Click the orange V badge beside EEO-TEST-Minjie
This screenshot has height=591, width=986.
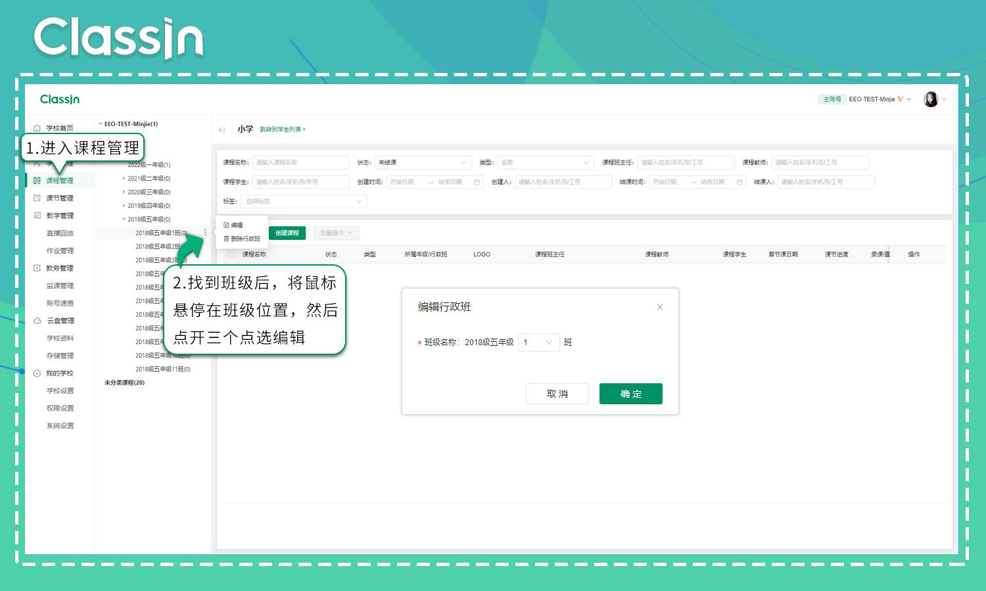click(x=900, y=99)
